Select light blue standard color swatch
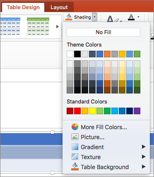 (115, 111)
